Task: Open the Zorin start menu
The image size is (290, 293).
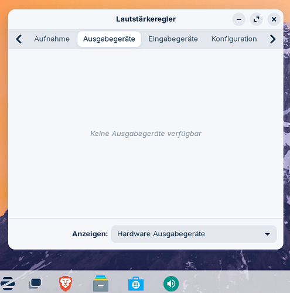Action: coord(8,284)
